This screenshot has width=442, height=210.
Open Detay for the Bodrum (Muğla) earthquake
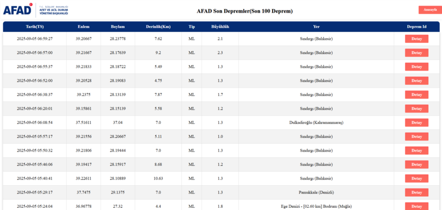pos(417,206)
